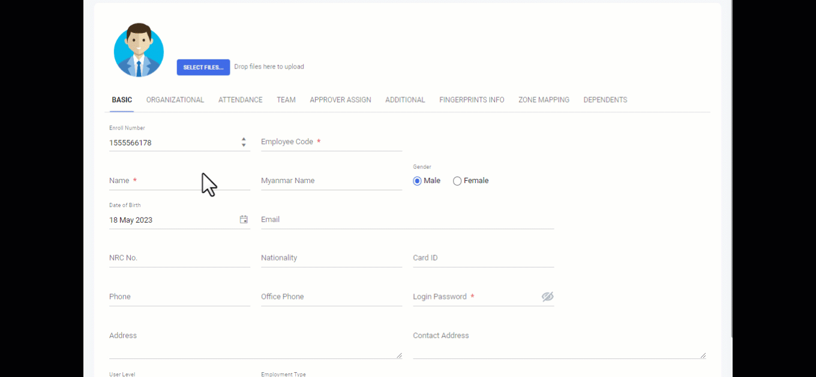Image resolution: width=816 pixels, height=377 pixels.
Task: Select the Male gender option
Action: pyautogui.click(x=418, y=181)
